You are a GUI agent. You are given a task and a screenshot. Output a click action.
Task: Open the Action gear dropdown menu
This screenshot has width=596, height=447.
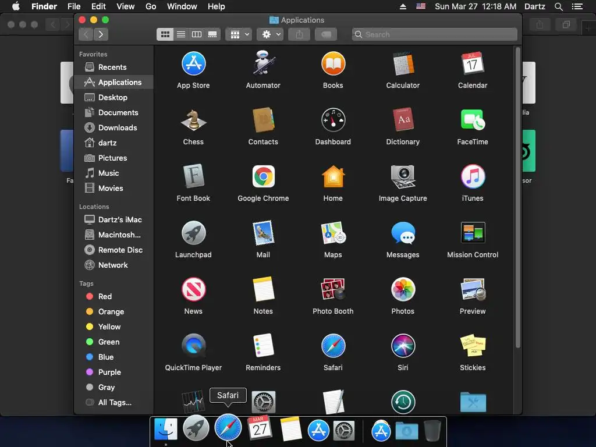[270, 34]
